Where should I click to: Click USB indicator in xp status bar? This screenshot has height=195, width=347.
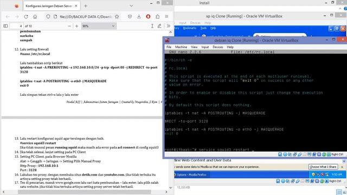298,181
